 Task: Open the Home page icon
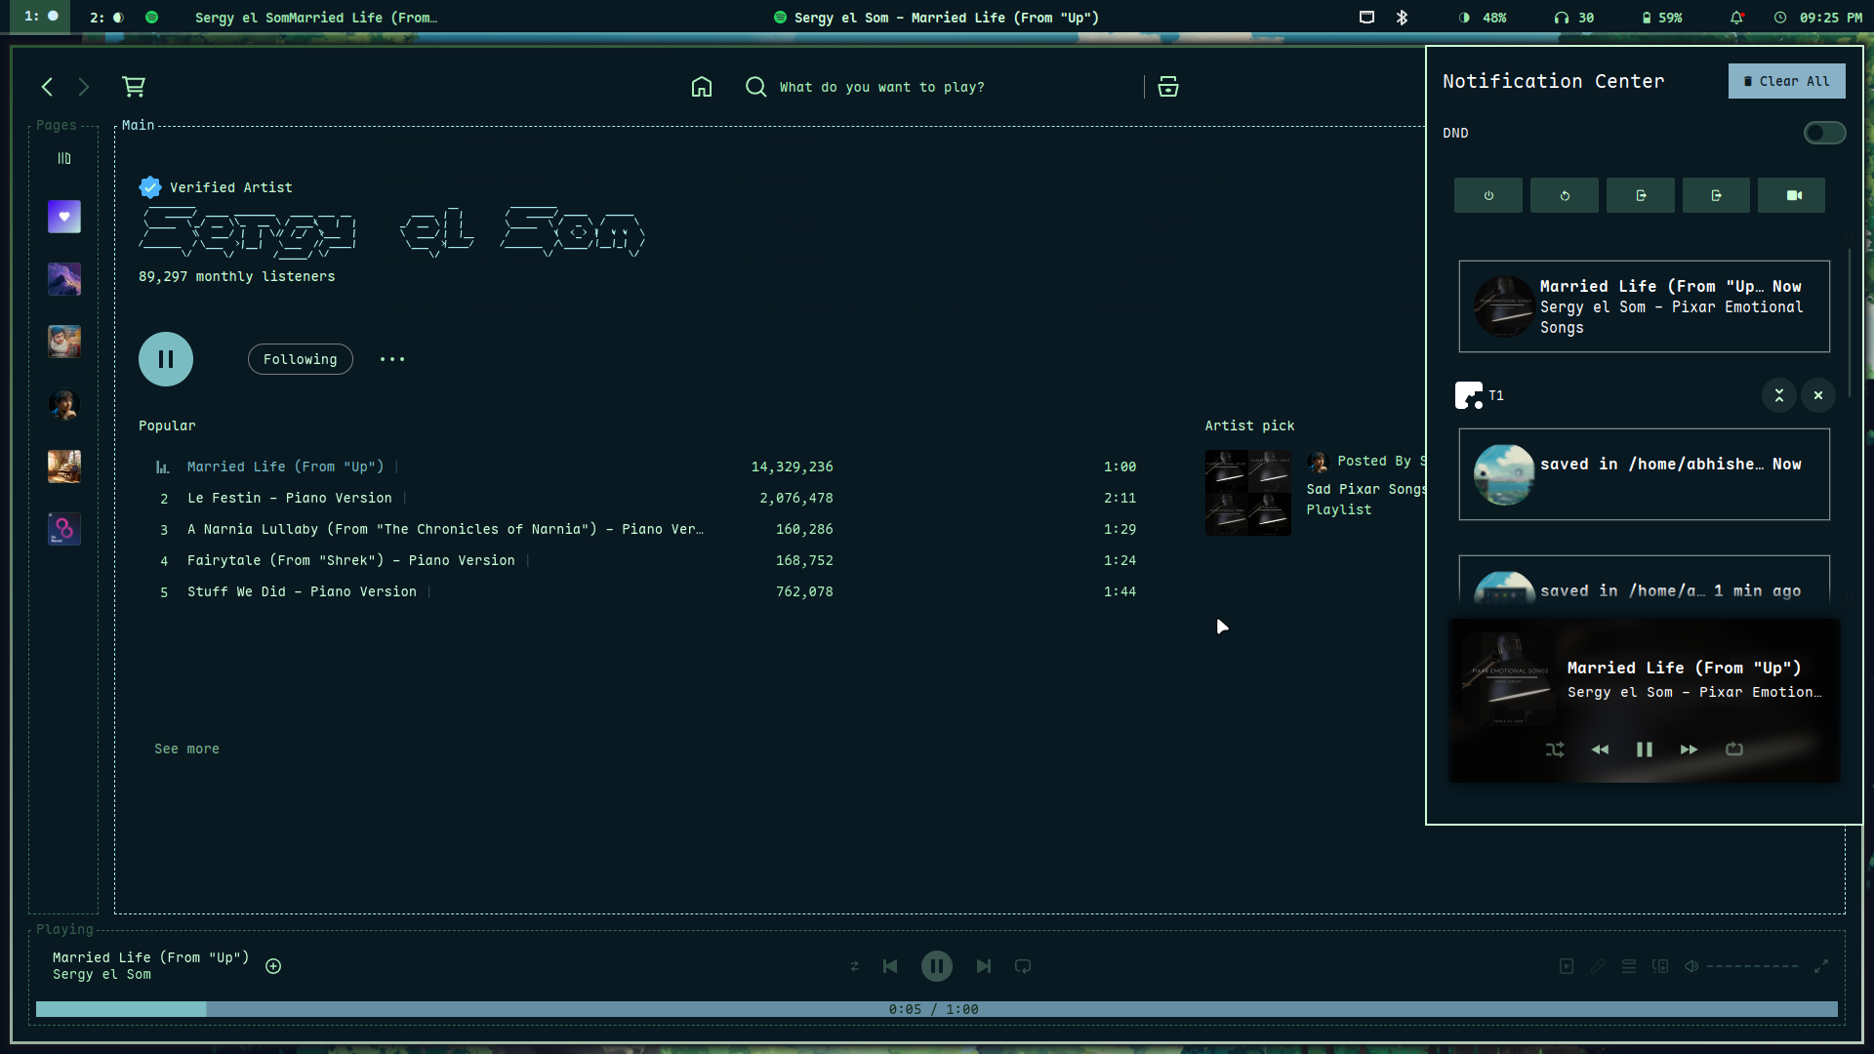(701, 87)
